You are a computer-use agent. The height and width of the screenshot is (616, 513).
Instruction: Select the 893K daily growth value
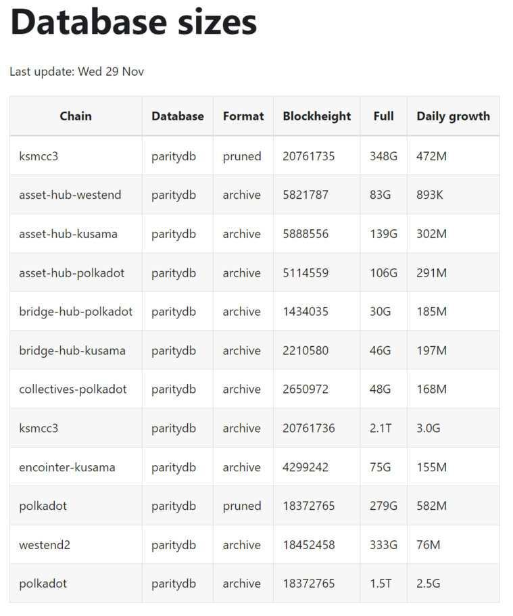[430, 195]
